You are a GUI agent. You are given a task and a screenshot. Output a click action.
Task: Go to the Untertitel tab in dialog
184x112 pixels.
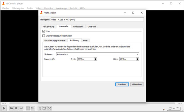tap(92, 27)
